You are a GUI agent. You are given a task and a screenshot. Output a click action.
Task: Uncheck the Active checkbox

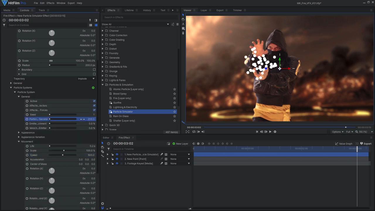point(94,101)
